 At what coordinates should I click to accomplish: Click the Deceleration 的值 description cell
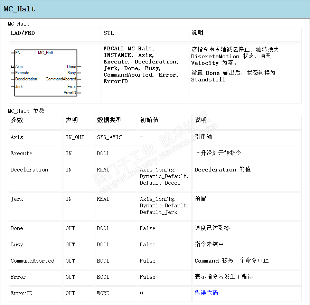(x=247, y=177)
